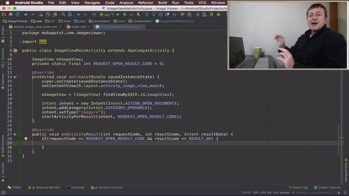The width and height of the screenshot is (349, 196).
Task: Click the Replace magnifier icon
Action: pos(70,15)
